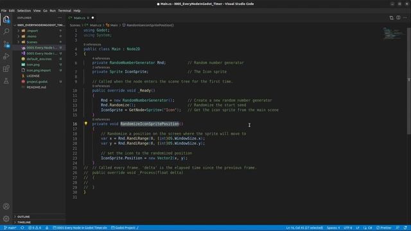Viewport: 411px width, 231px height.
Task: Open the icon.png file
Action: tap(39, 64)
